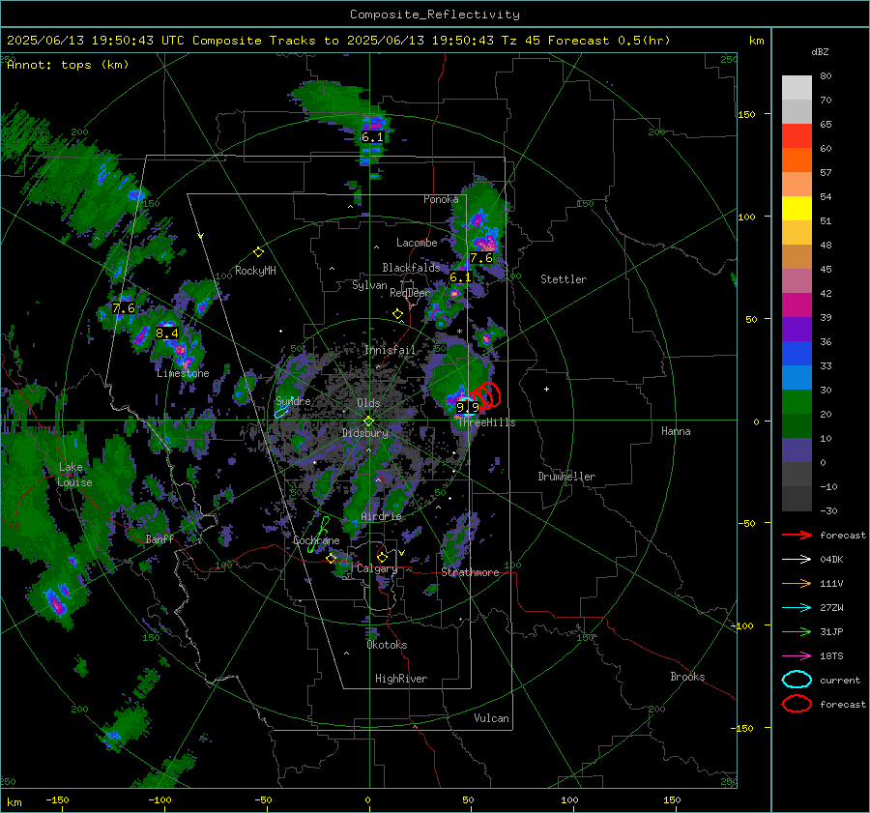Click the UTC timestamp header line
This screenshot has height=813, width=870.
click(x=338, y=41)
